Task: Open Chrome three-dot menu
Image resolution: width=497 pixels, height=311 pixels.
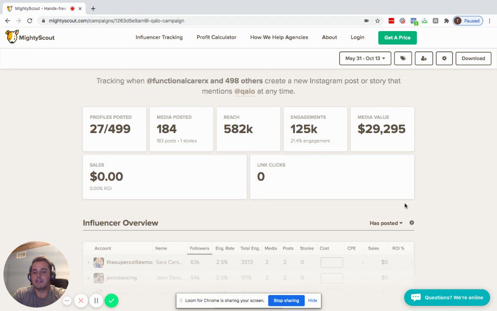Action: pyautogui.click(x=490, y=21)
